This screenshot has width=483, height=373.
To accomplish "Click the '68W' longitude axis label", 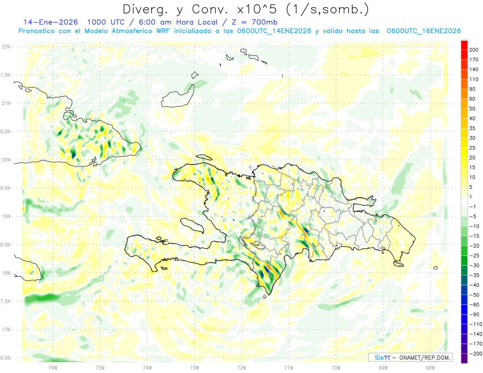I will click(x=430, y=367).
